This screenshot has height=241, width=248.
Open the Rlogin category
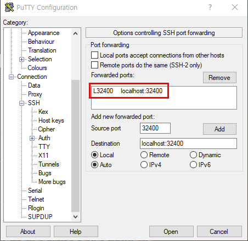(x=36, y=208)
